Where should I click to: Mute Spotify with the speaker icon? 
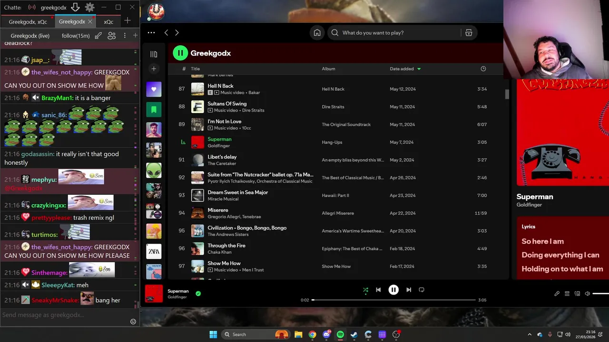pos(588,294)
